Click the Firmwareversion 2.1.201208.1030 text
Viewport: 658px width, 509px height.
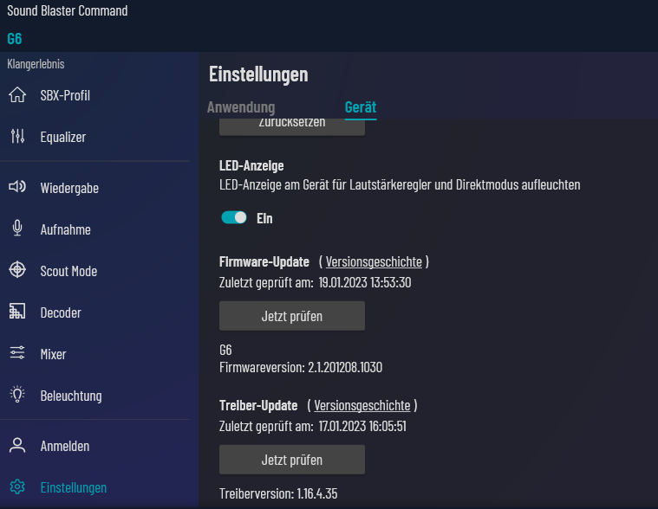click(301, 367)
